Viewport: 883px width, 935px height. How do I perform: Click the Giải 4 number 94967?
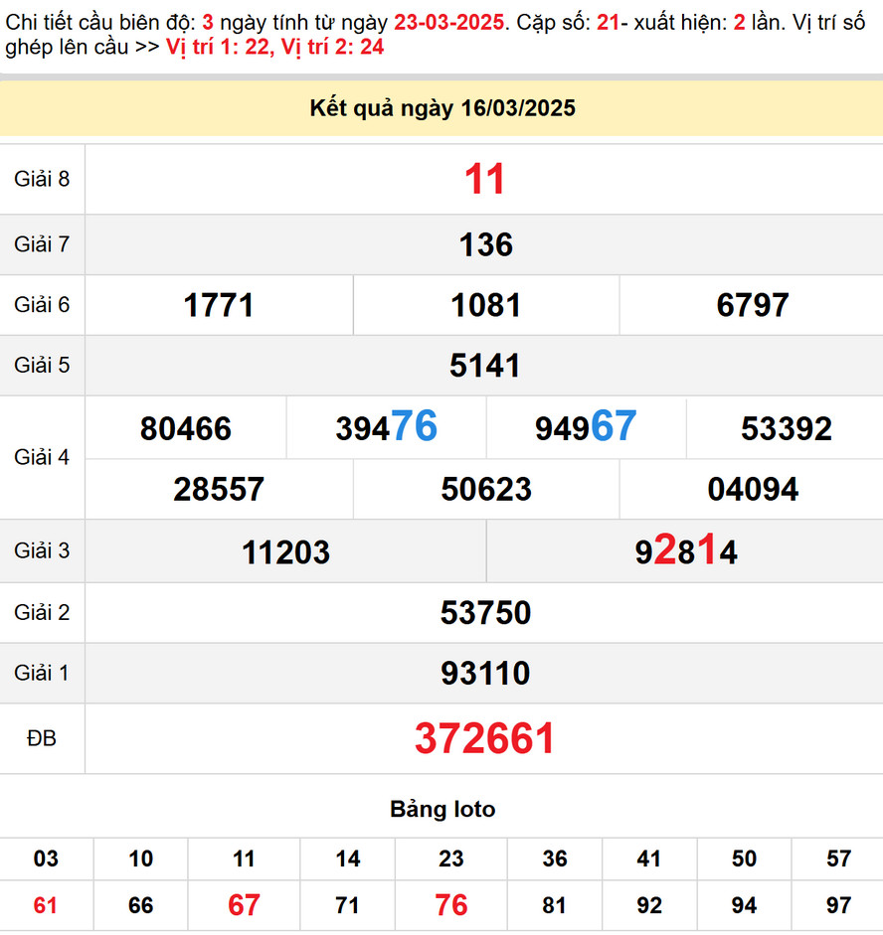586,427
